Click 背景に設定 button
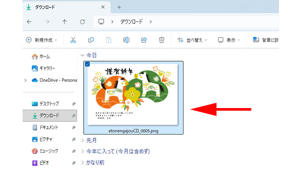302x170 pixels. (x=266, y=40)
